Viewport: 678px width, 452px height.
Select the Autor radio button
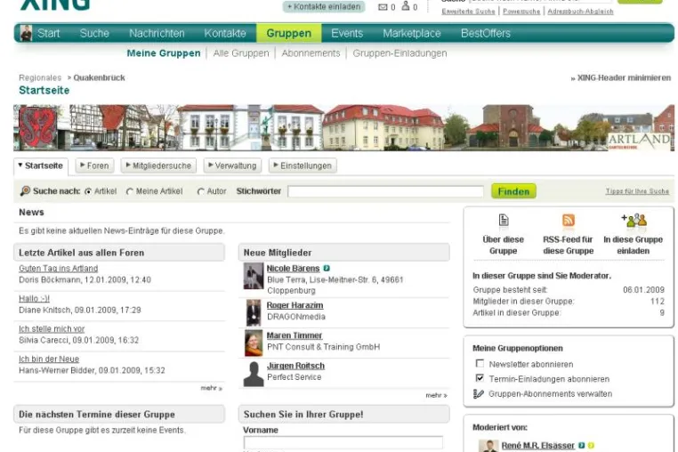coord(200,191)
